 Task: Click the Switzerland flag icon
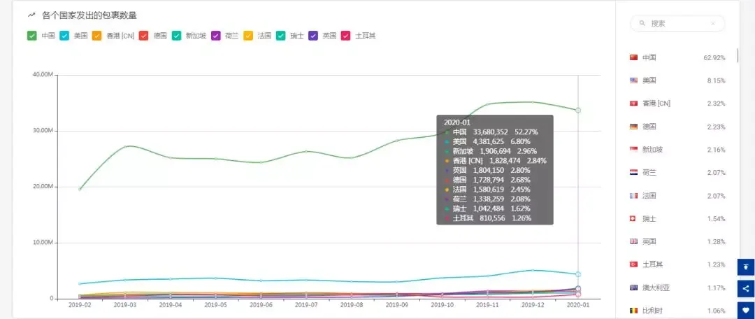(x=633, y=219)
